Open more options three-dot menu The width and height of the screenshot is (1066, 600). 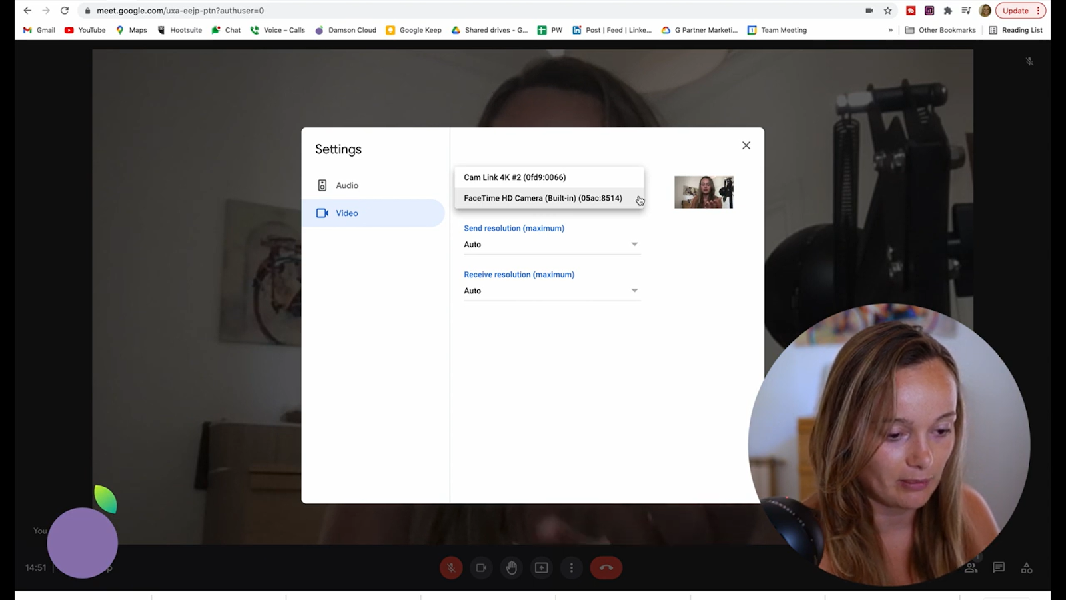pos(572,568)
